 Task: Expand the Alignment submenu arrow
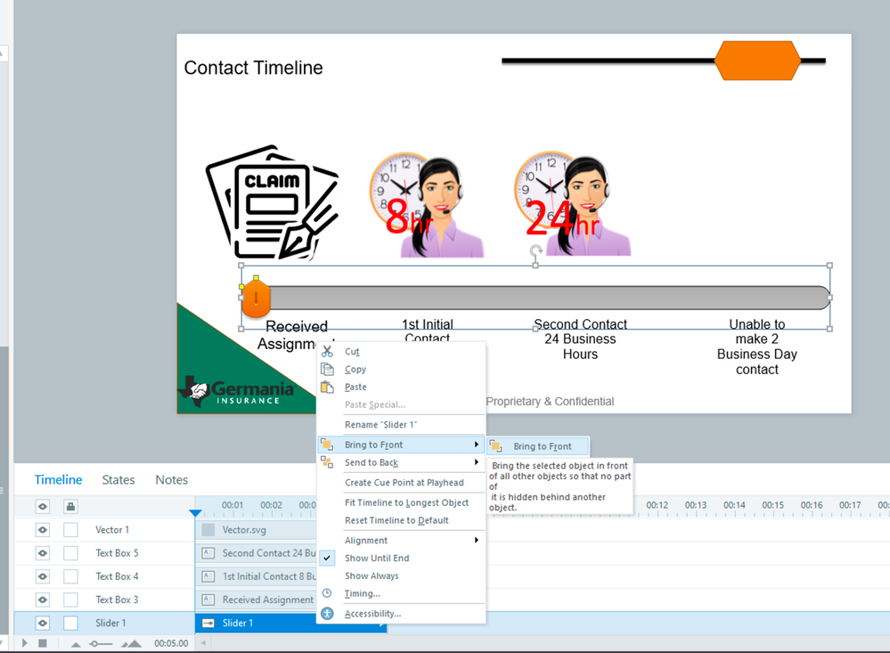click(x=477, y=540)
